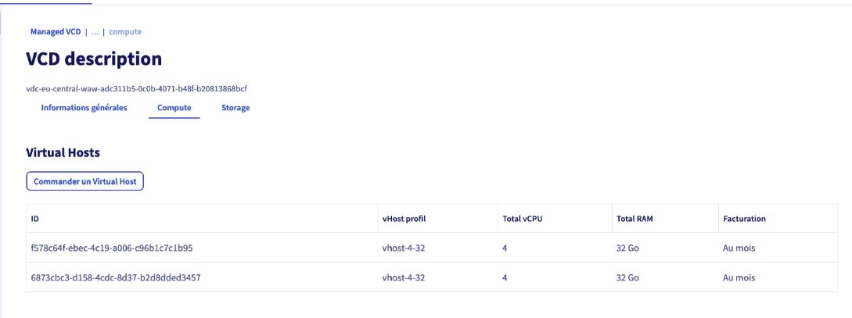Click the vdc-eu-central-waw identifier text
Image resolution: width=852 pixels, height=318 pixels.
(137, 88)
